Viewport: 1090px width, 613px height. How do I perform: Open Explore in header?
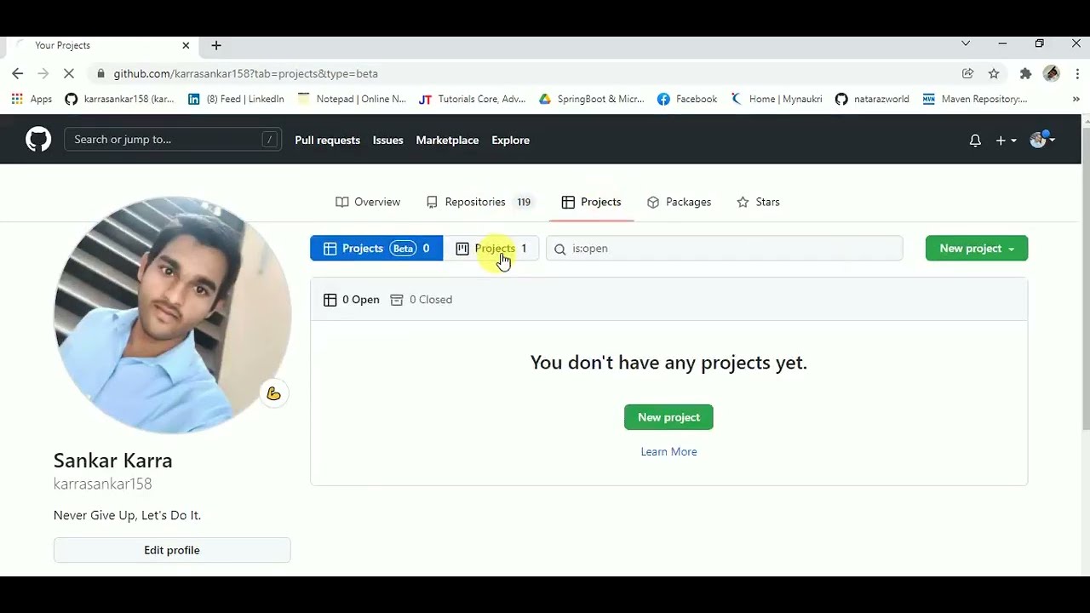510,140
